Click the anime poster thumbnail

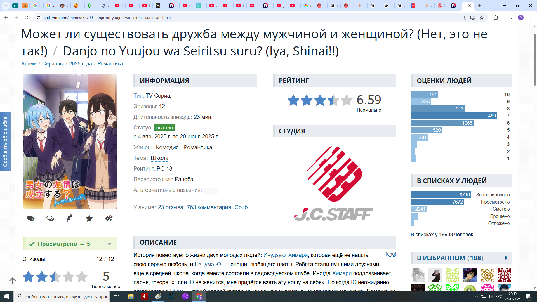click(x=70, y=141)
